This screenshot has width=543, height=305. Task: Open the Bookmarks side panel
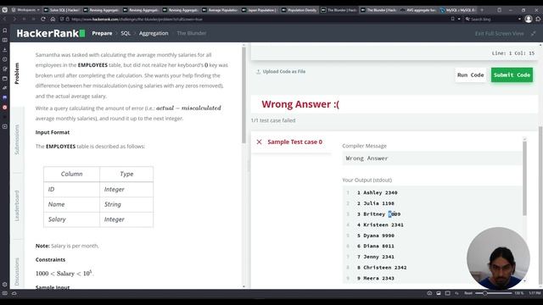[5, 30]
